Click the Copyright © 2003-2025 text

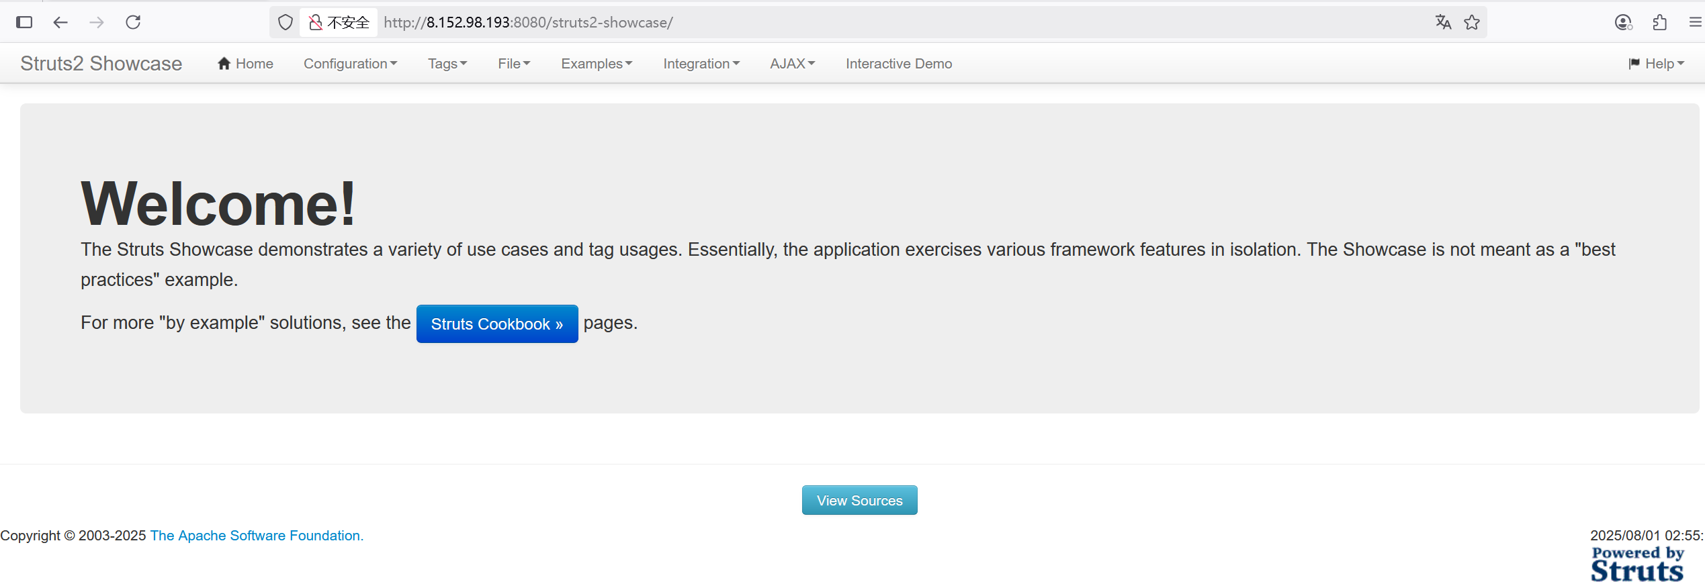pyautogui.click(x=73, y=535)
